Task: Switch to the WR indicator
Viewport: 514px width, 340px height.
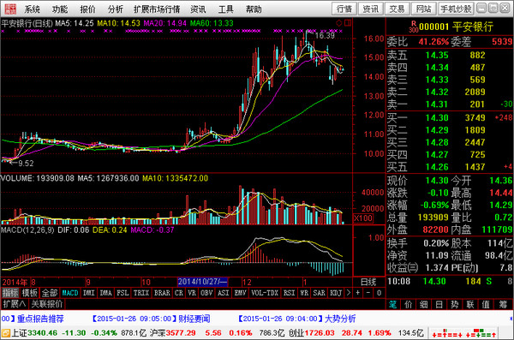Action: coord(304,293)
